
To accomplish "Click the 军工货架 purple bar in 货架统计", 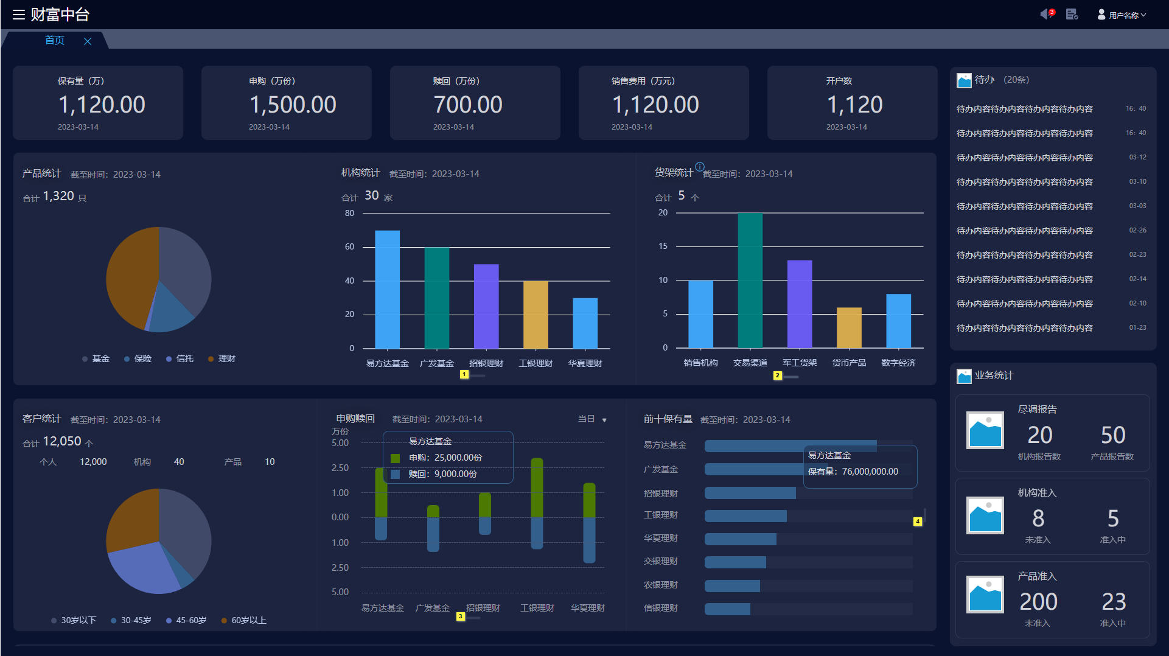I will click(x=800, y=304).
